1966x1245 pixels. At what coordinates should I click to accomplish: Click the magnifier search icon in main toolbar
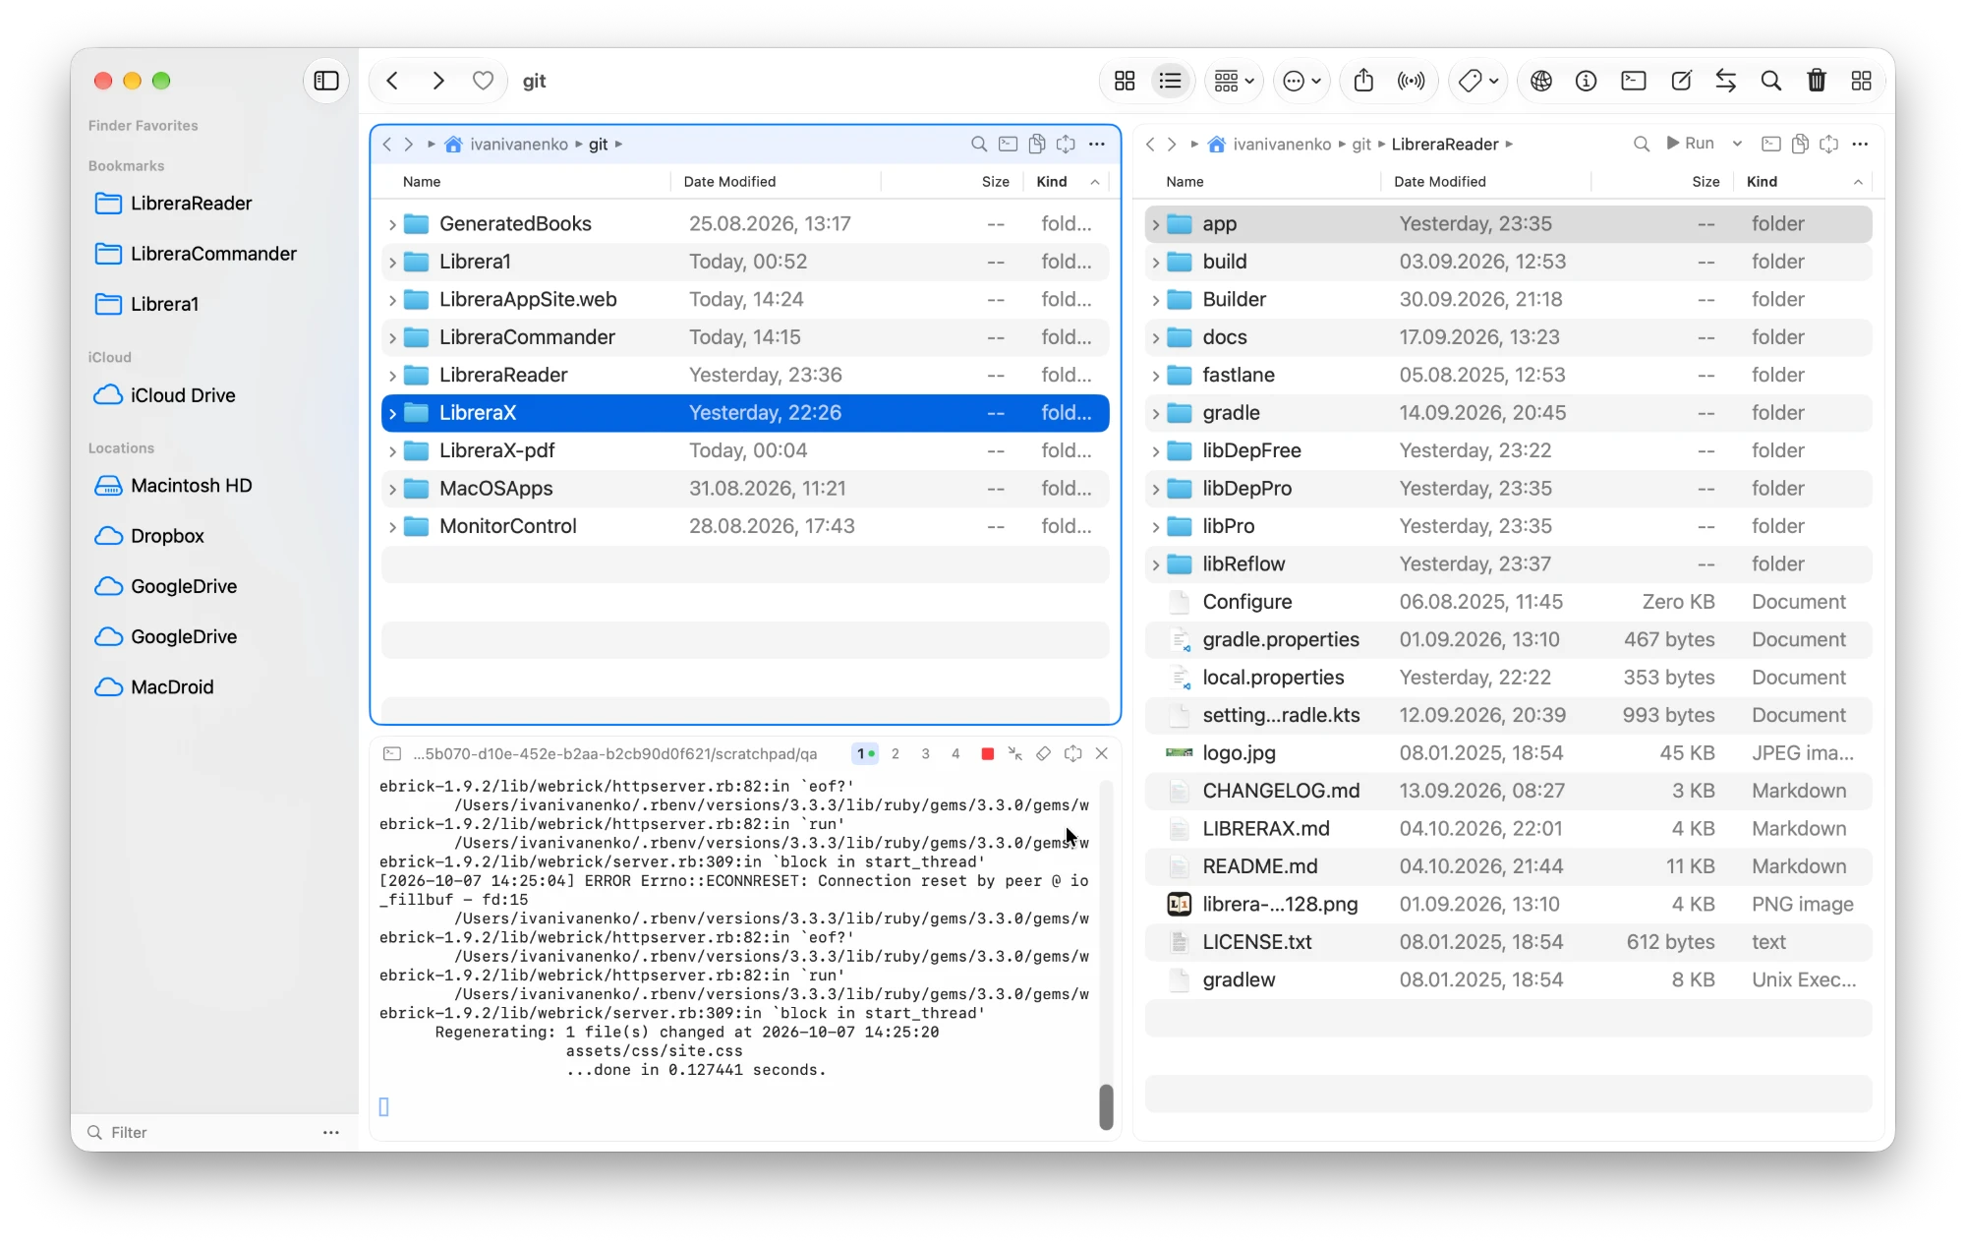[1771, 81]
